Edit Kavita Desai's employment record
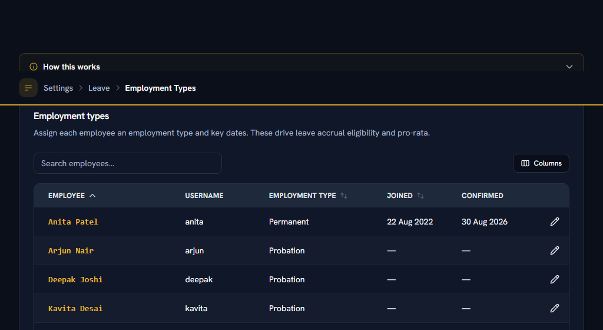 click(554, 308)
